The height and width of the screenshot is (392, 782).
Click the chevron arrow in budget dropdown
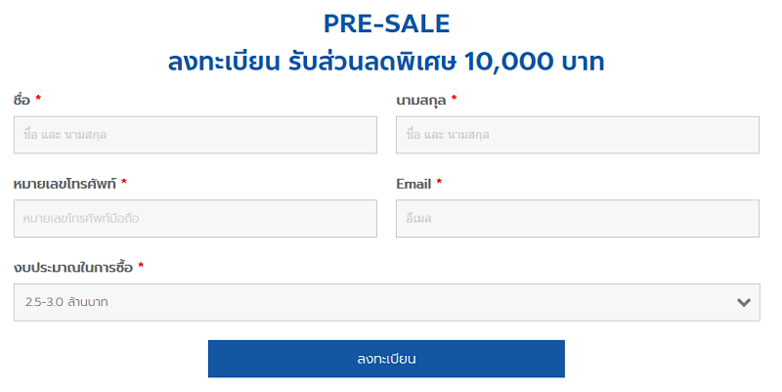click(x=743, y=302)
